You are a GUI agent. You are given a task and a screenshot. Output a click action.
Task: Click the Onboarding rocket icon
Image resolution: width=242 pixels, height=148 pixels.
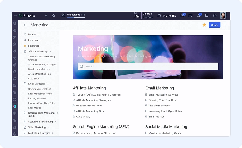(63, 15)
